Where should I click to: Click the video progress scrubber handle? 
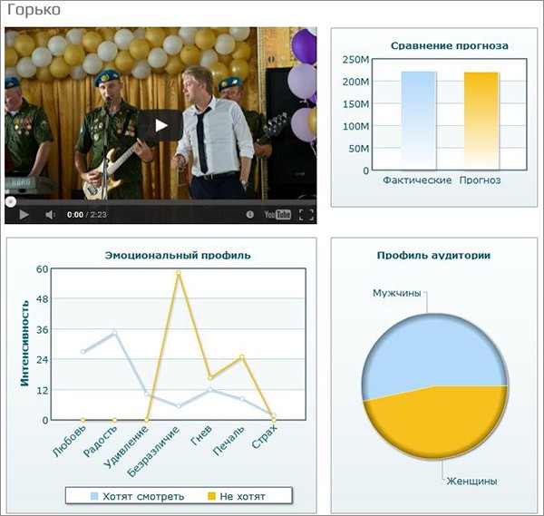point(11,201)
